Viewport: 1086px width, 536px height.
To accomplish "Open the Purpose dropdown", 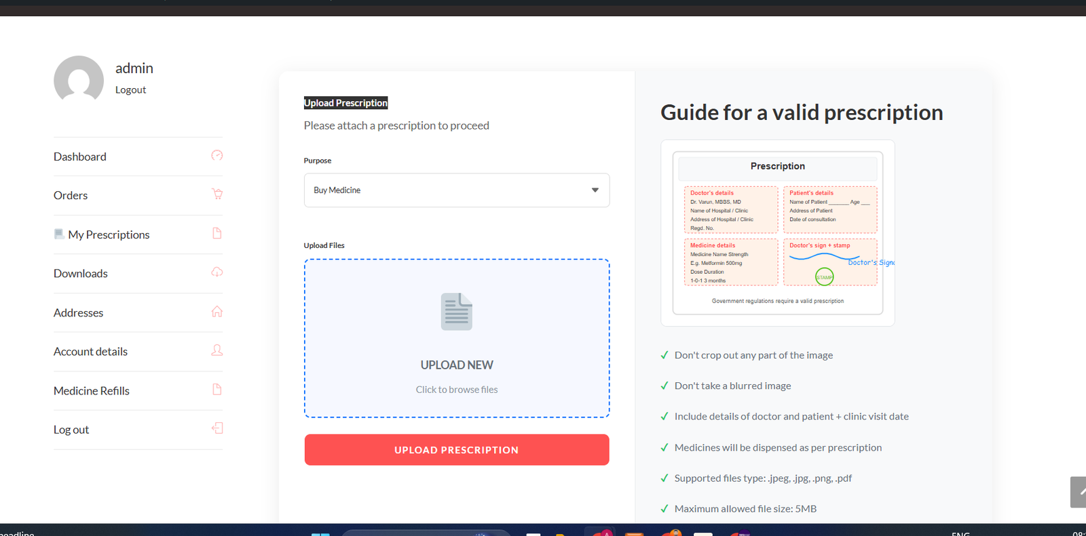I will [x=456, y=190].
